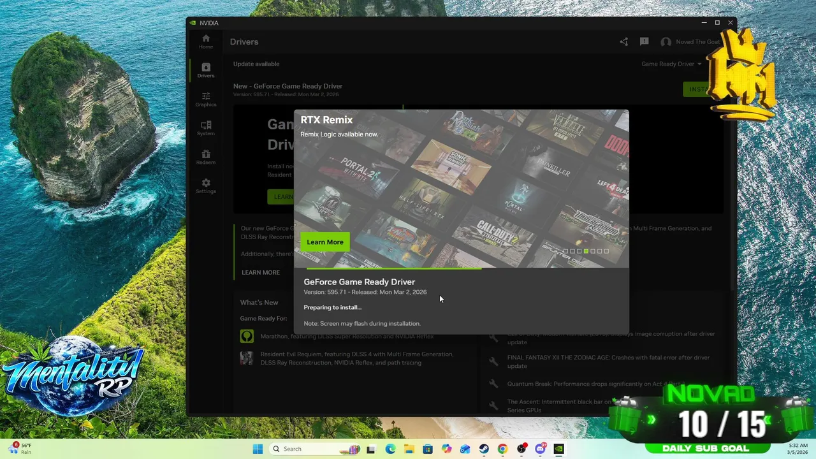This screenshot has width=816, height=459.
Task: Click wrench icon beside The Ascent issue
Action: (x=493, y=405)
